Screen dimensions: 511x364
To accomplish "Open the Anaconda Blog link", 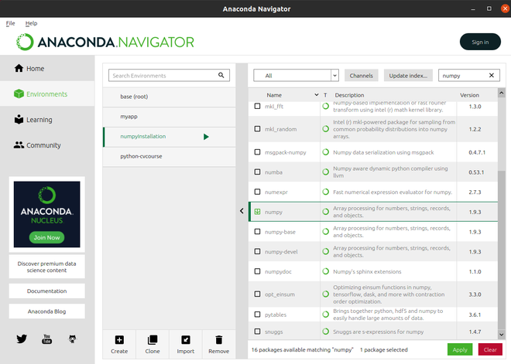I will coord(47,311).
